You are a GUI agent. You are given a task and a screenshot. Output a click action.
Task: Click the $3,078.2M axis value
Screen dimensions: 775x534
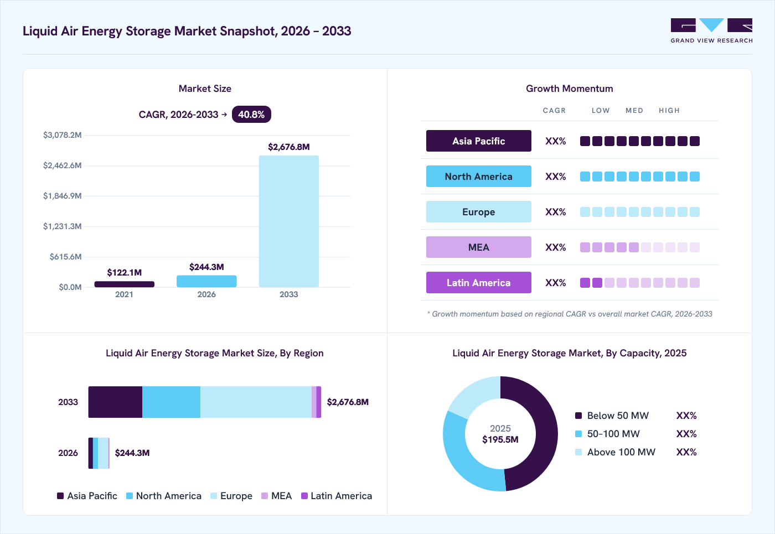click(x=63, y=135)
